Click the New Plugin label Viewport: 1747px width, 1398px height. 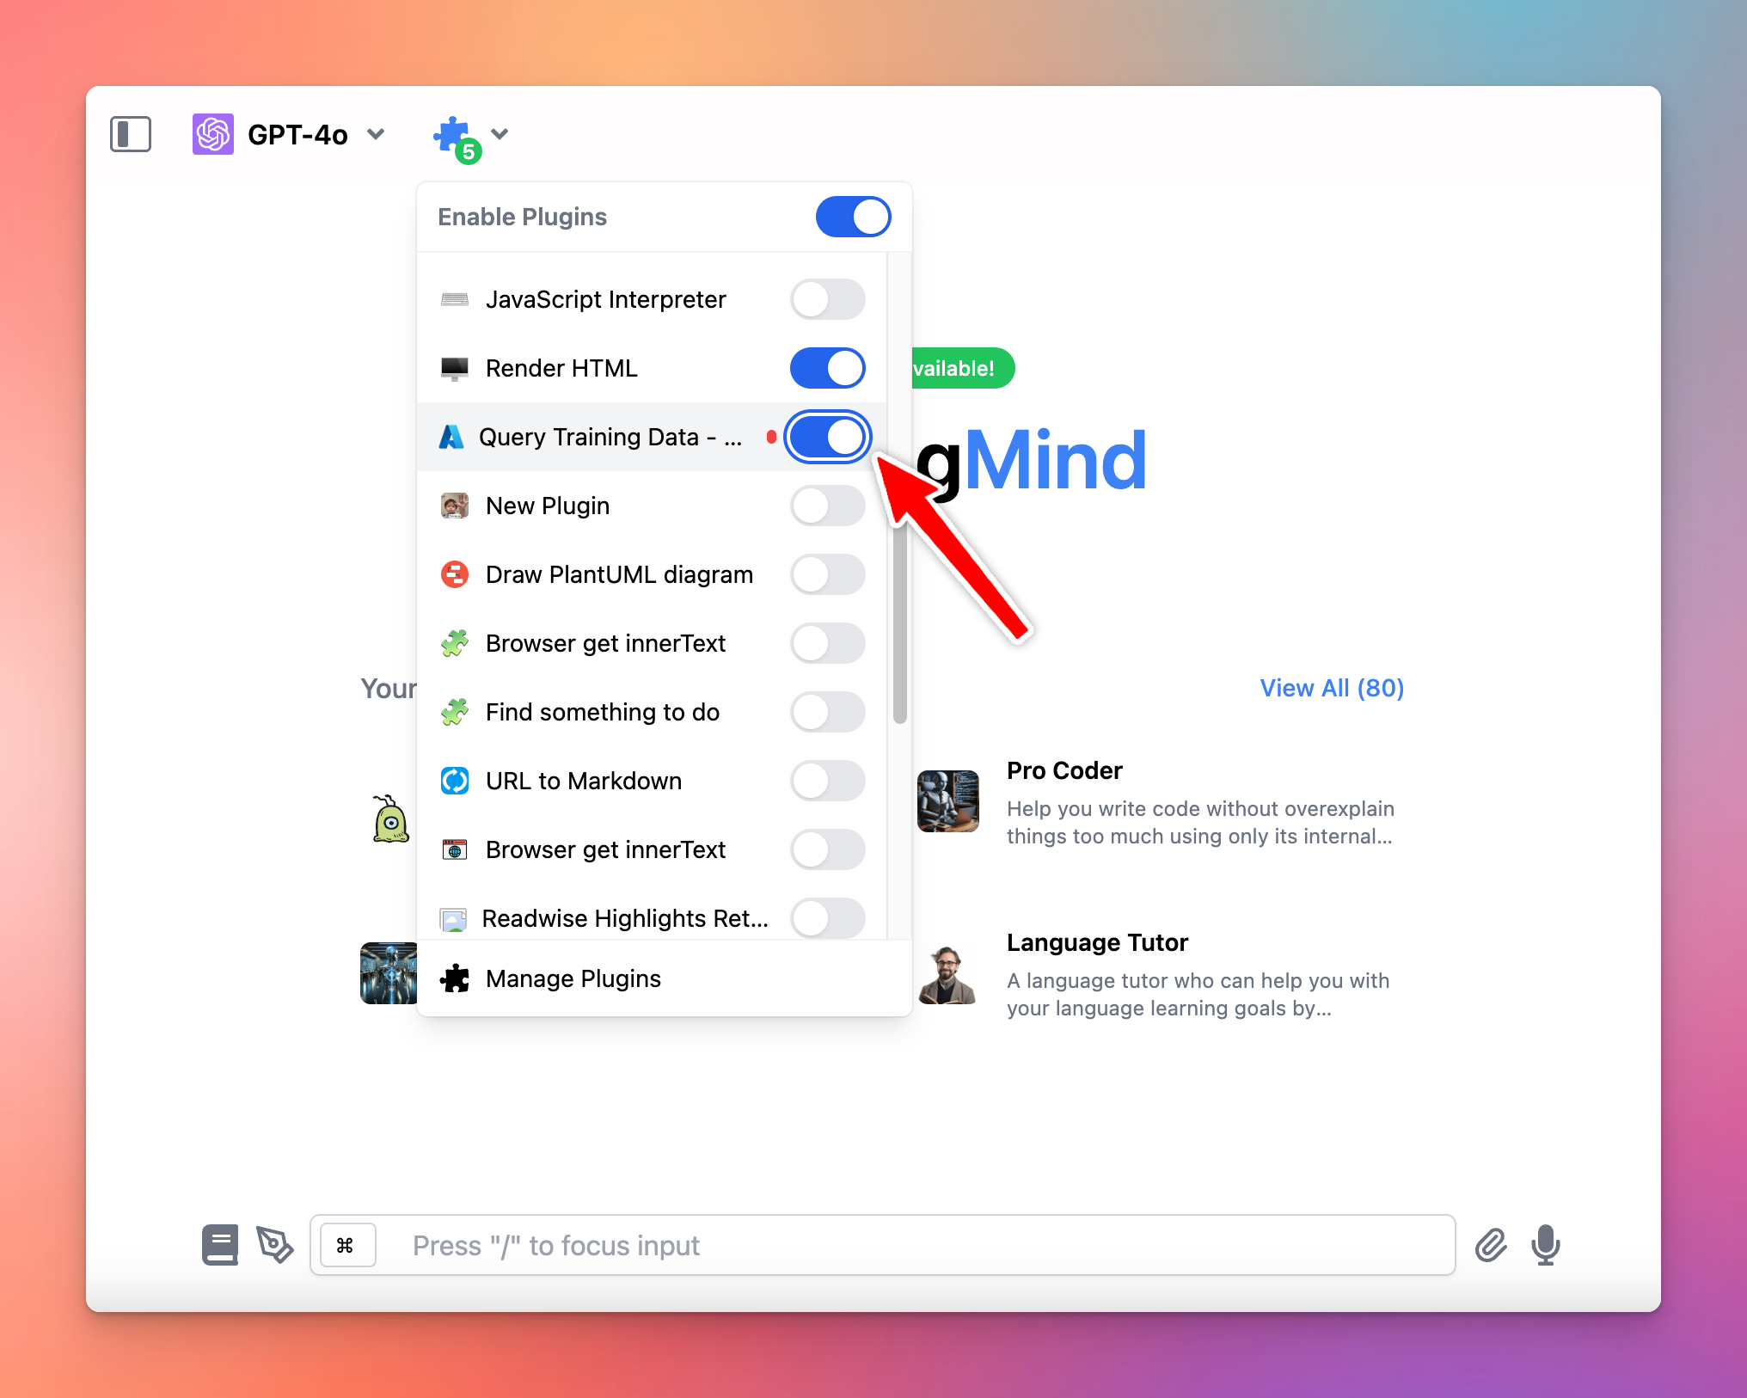point(548,506)
